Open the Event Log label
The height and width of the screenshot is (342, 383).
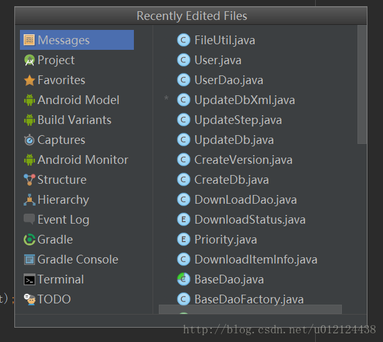(x=64, y=220)
